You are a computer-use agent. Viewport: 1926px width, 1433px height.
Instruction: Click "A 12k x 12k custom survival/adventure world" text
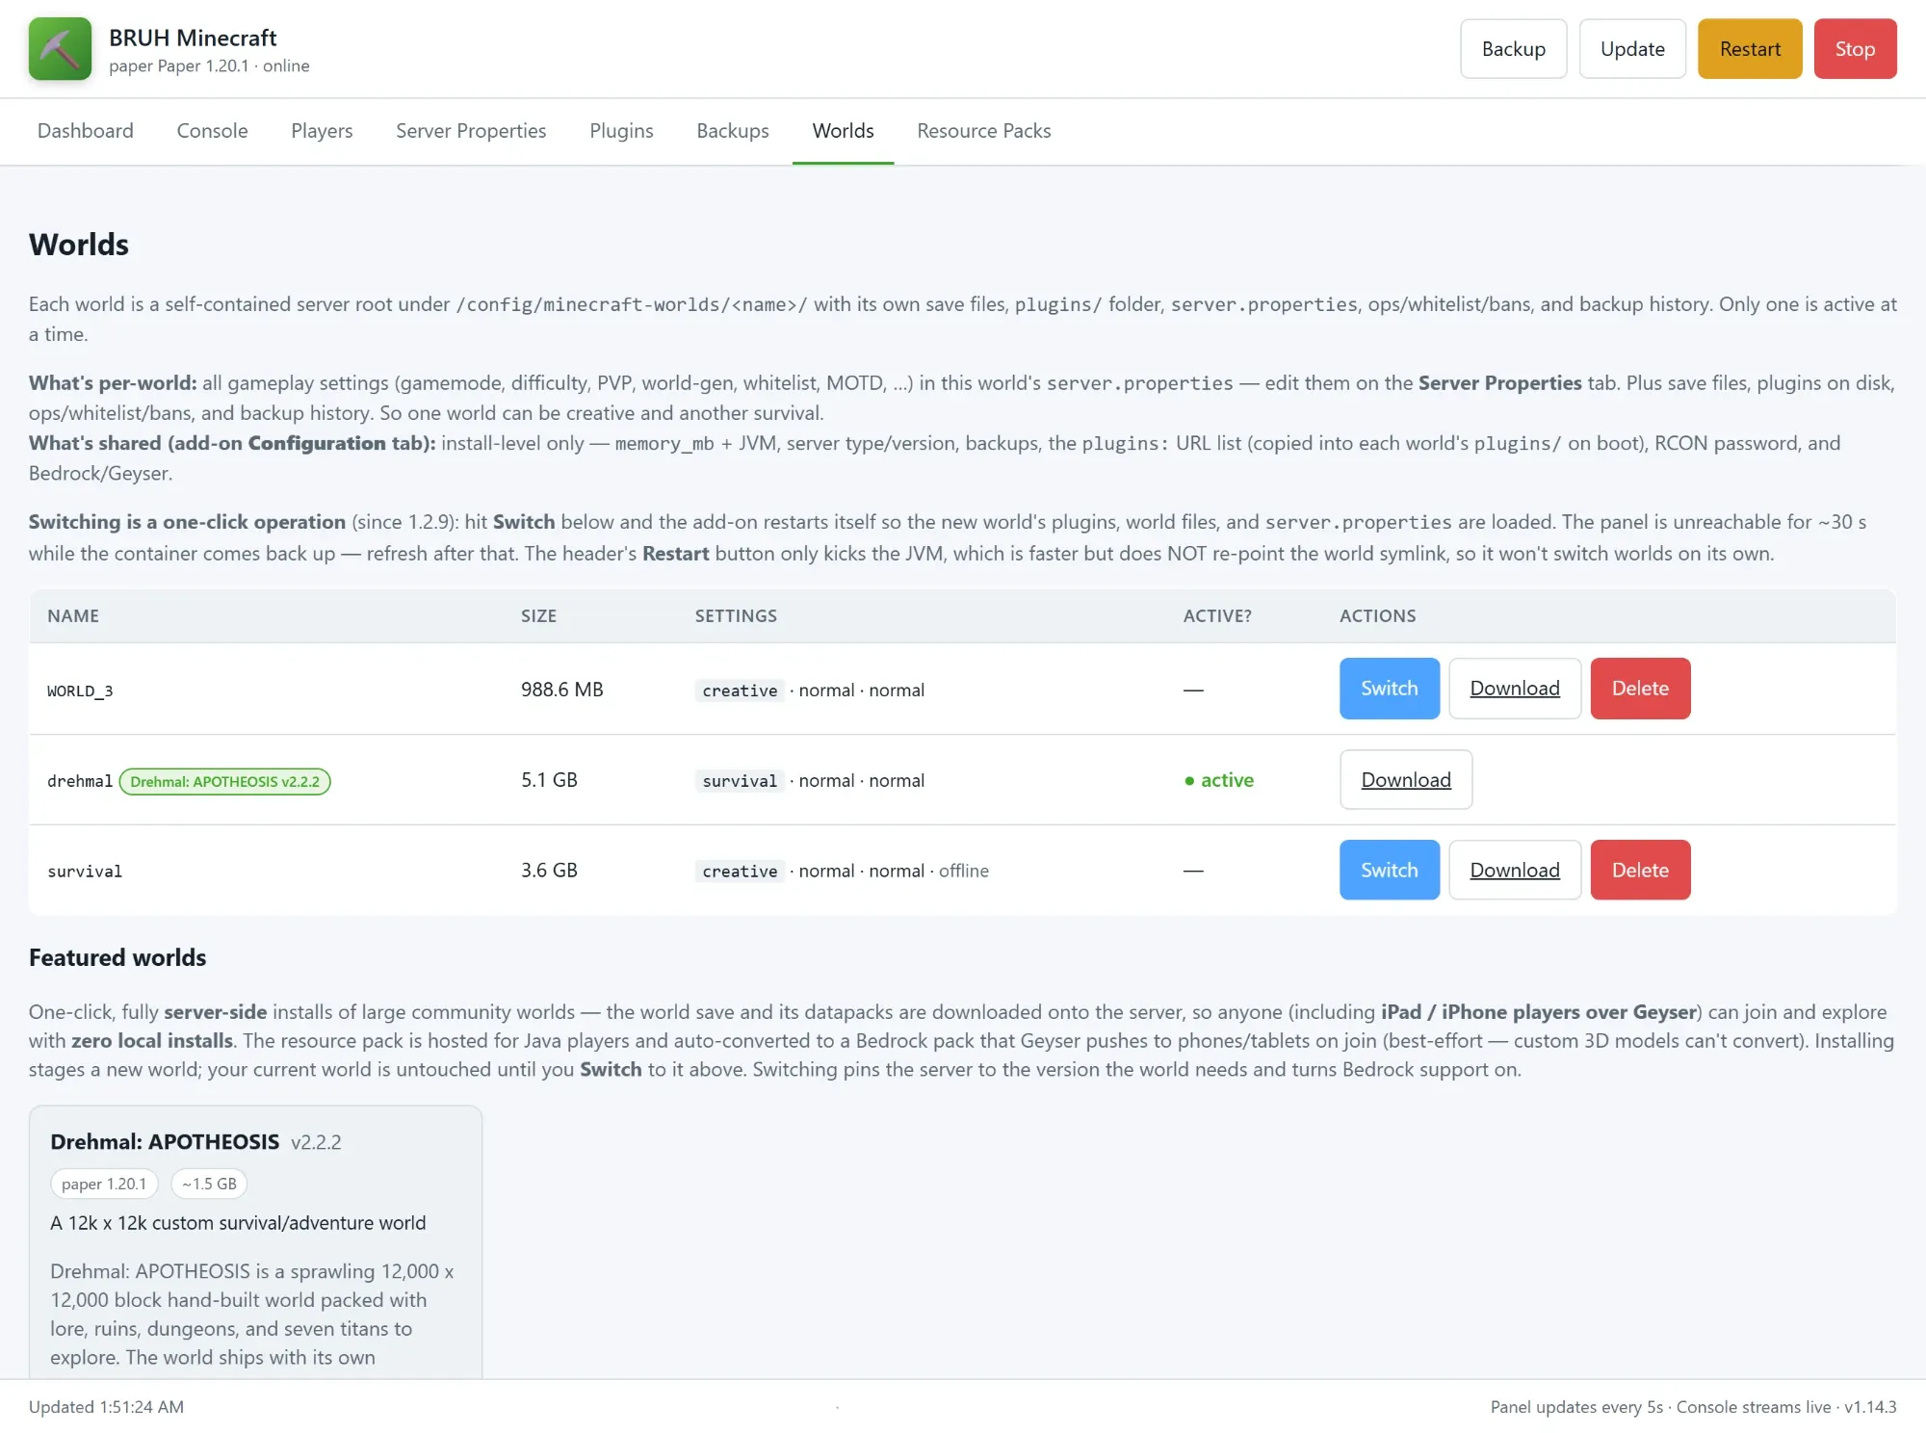click(x=238, y=1223)
